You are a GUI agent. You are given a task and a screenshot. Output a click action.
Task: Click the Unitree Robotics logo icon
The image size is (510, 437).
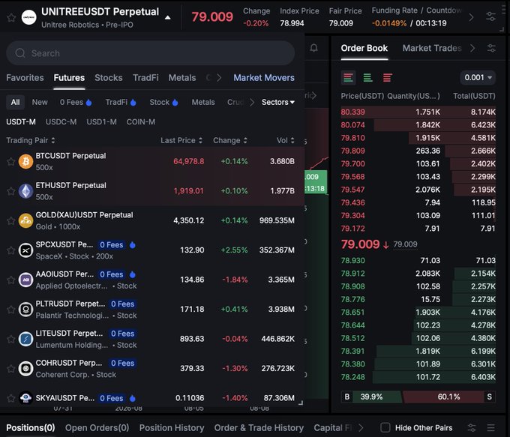(x=28, y=17)
